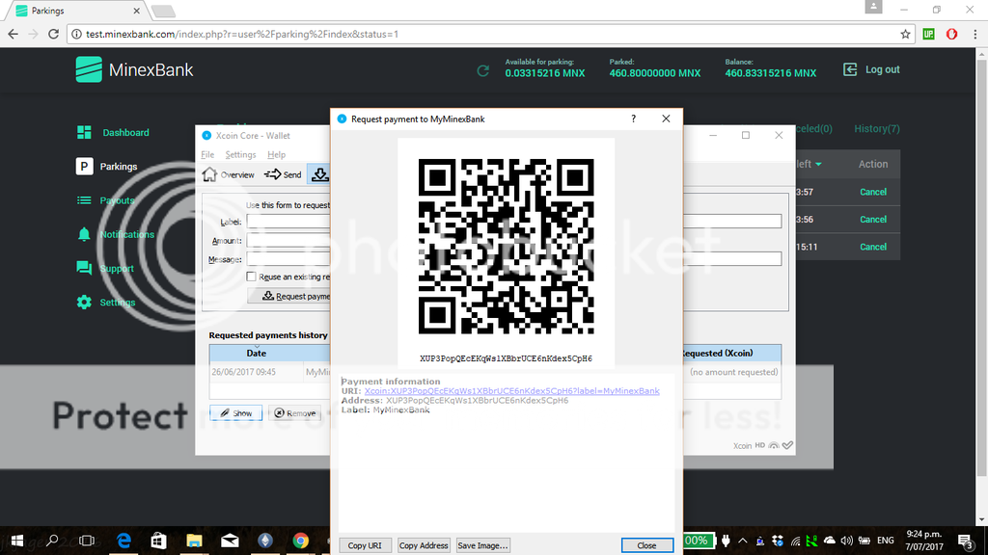988x555 pixels.
Task: Refresh balances with the green refresh icon
Action: pos(483,71)
